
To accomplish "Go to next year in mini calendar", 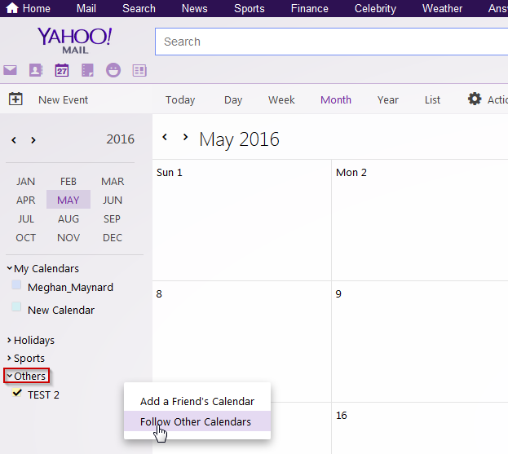I will 33,140.
